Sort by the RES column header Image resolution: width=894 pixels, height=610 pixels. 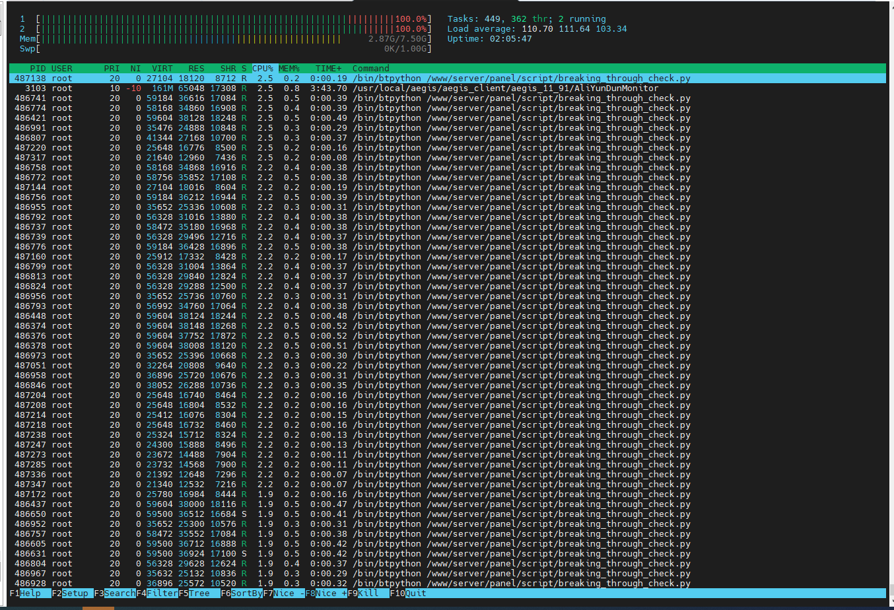(196, 68)
